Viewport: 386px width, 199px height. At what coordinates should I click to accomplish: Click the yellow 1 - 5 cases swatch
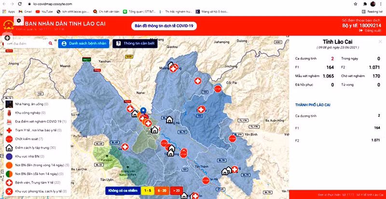tap(148, 191)
